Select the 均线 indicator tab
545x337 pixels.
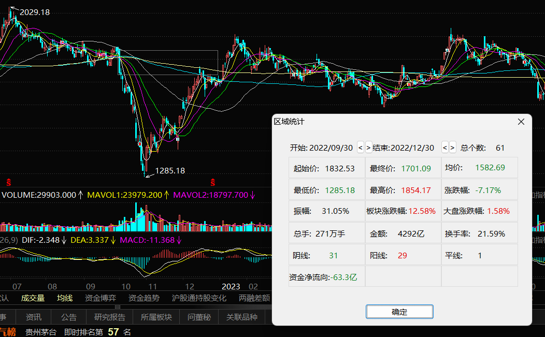coord(65,298)
